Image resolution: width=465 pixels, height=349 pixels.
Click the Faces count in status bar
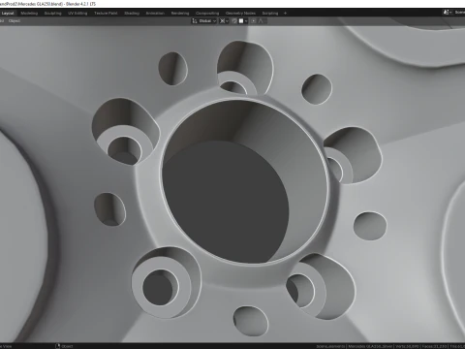pyautogui.click(x=435, y=346)
